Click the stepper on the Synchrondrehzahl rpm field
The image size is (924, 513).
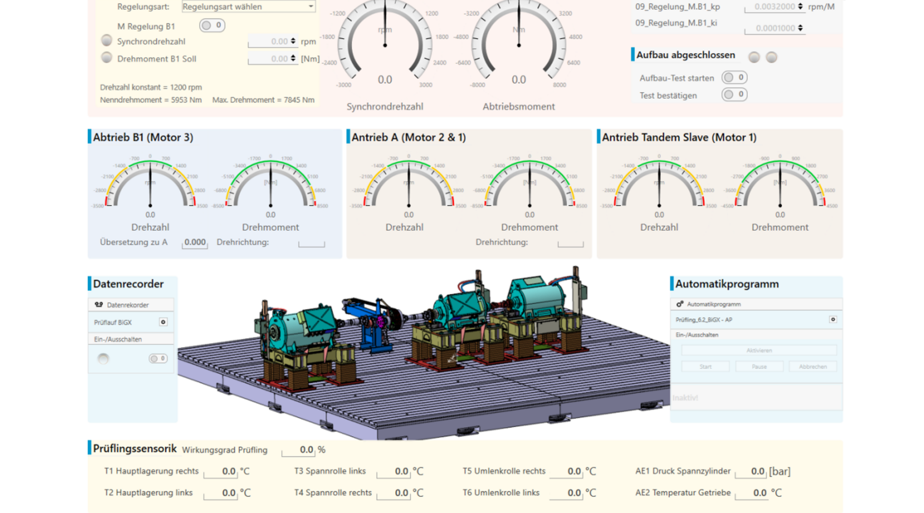click(293, 41)
